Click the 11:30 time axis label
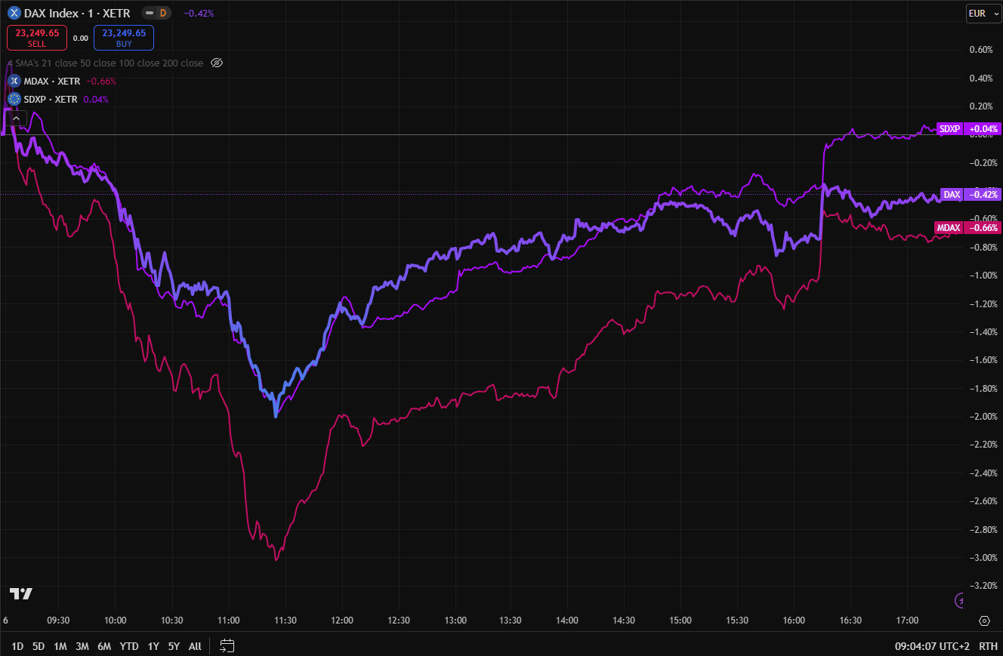 (x=285, y=621)
